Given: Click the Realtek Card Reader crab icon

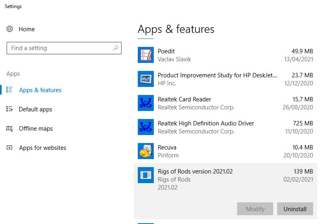Looking at the screenshot, I should coord(146,103).
